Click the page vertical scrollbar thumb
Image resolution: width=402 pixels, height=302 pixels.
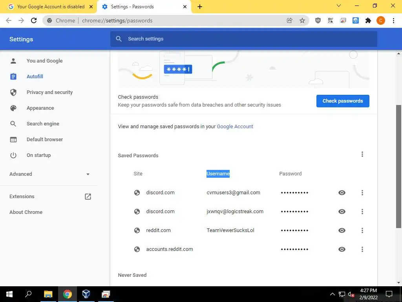tap(398, 166)
